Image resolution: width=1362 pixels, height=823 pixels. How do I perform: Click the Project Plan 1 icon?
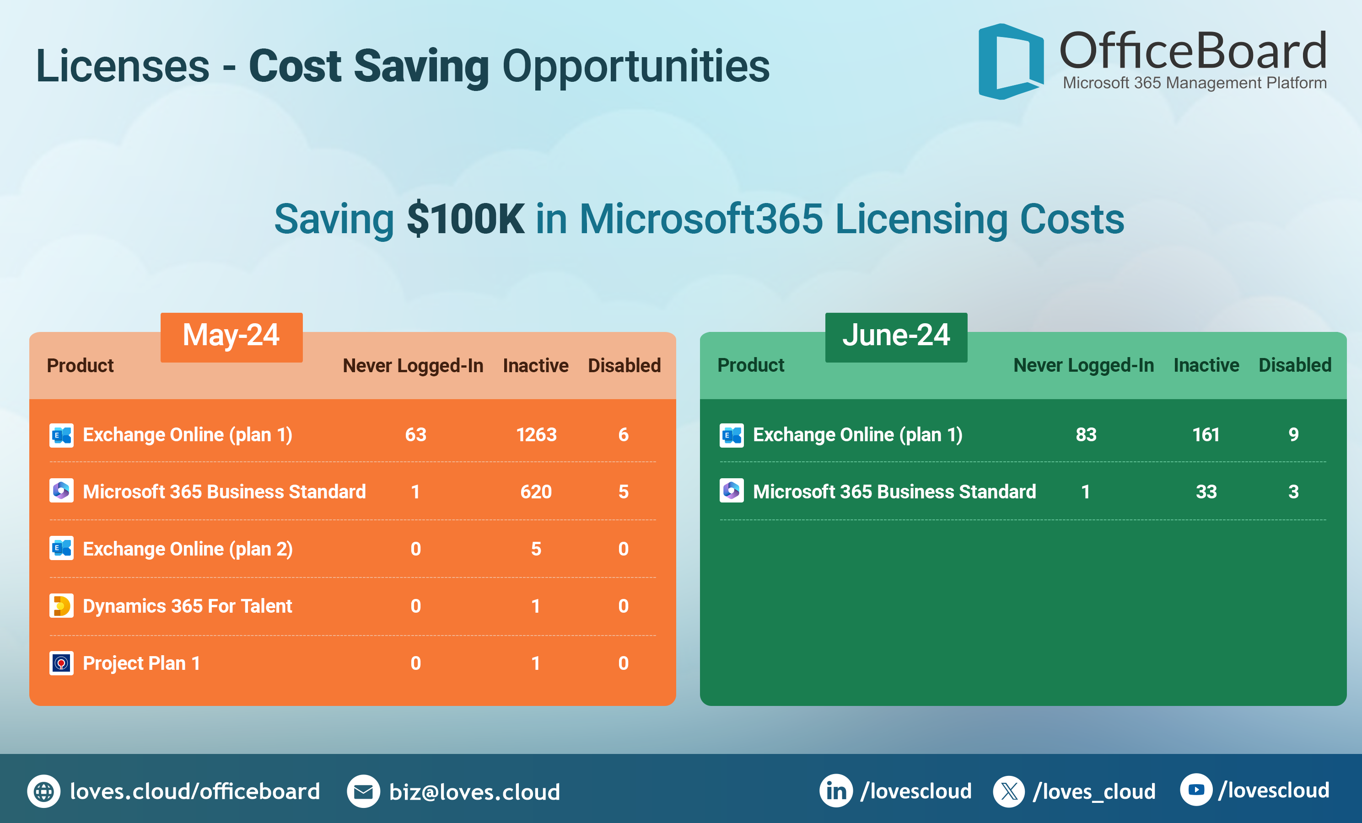click(61, 663)
